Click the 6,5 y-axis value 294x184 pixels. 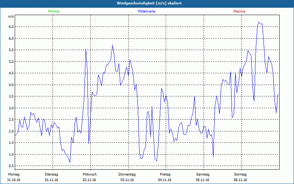coord(11,27)
